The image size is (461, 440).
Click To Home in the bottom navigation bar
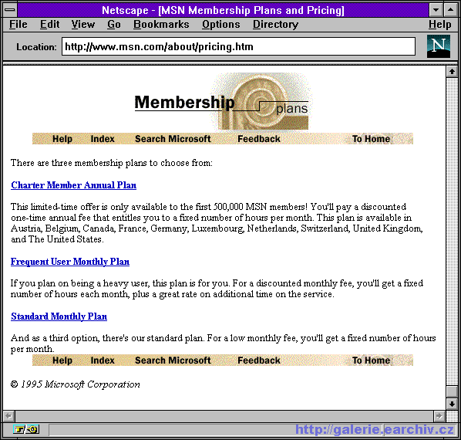[x=371, y=360]
